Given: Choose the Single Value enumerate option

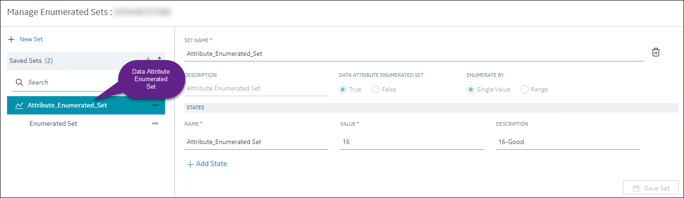Looking at the screenshot, I should pos(471,89).
